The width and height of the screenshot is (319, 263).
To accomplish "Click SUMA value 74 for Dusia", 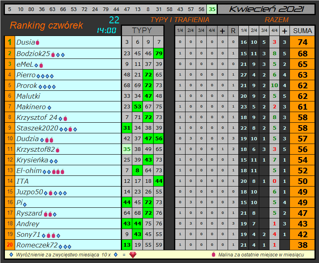I will (302, 42).
